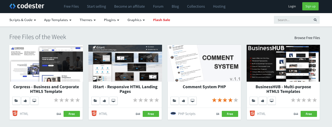Open iStart - Responsive HTML Landing Pages title
The width and height of the screenshot is (332, 127).
pos(125,89)
